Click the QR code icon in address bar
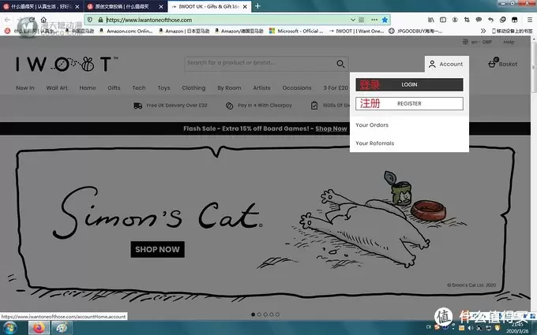 362,20
